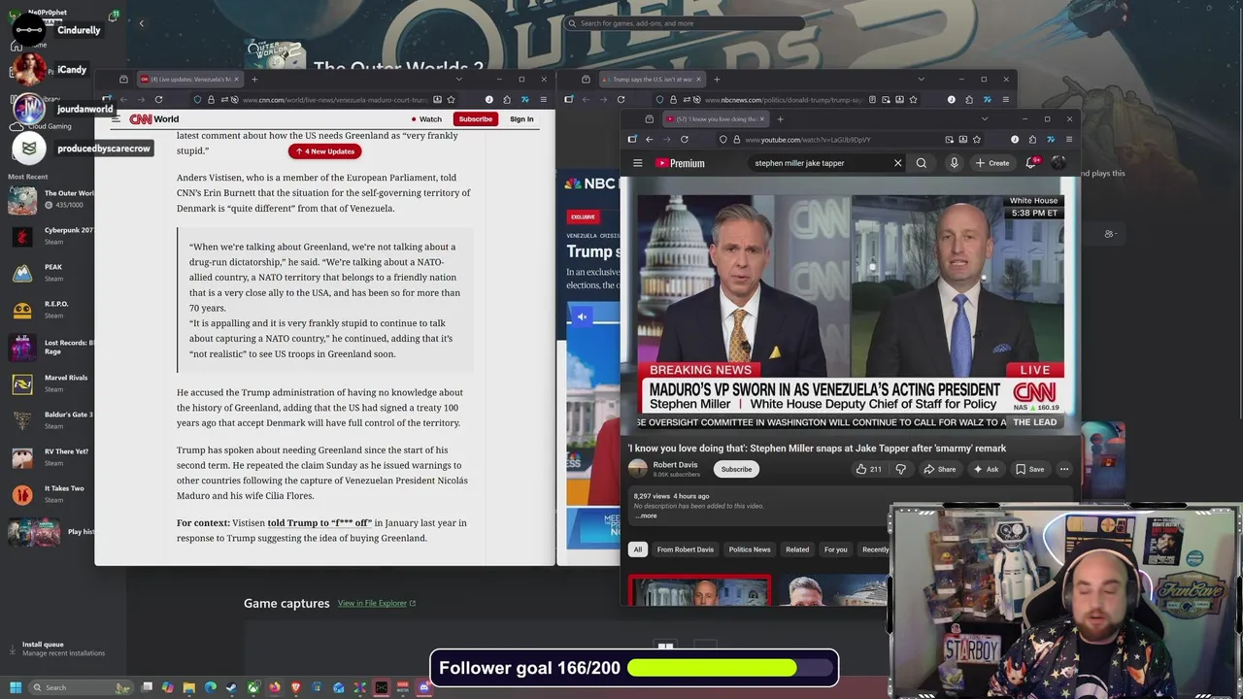
Task: Expand the video description with ...more
Action: [646, 516]
